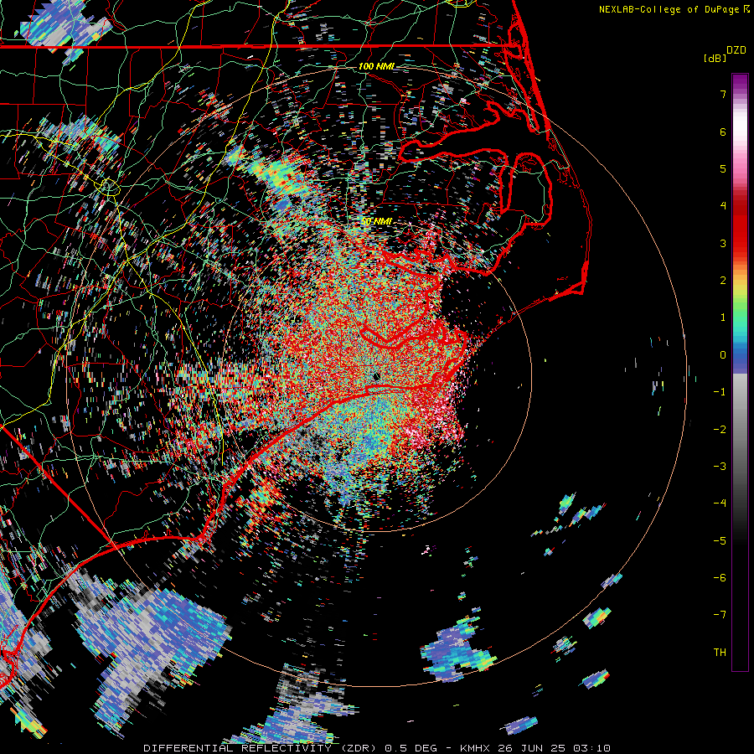
Task: Click the 3 tick label on the color scale
Action: click(723, 243)
